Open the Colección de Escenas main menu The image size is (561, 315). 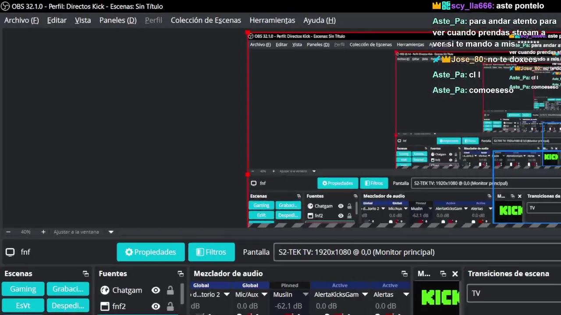(x=206, y=20)
